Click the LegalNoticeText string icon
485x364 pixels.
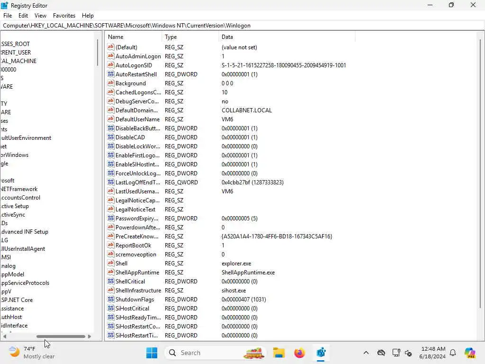click(111, 209)
